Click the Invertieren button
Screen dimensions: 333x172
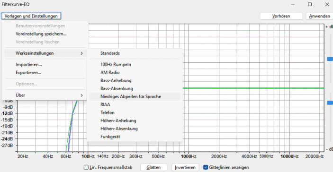185,167
